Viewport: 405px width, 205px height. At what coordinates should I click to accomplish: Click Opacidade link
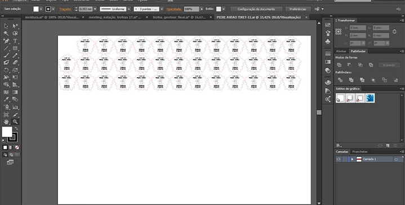click(x=173, y=9)
